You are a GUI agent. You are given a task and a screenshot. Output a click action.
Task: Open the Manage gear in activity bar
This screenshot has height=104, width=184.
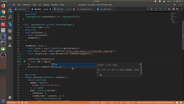(x=10, y=97)
